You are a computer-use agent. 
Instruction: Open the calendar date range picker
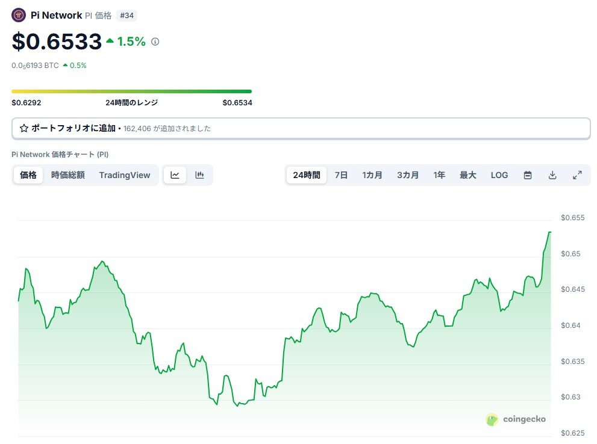(527, 175)
